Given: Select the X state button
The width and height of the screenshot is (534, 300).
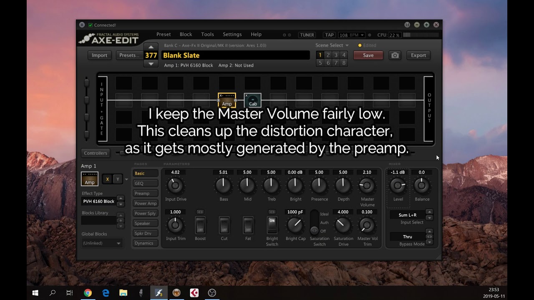Looking at the screenshot, I should [107, 179].
